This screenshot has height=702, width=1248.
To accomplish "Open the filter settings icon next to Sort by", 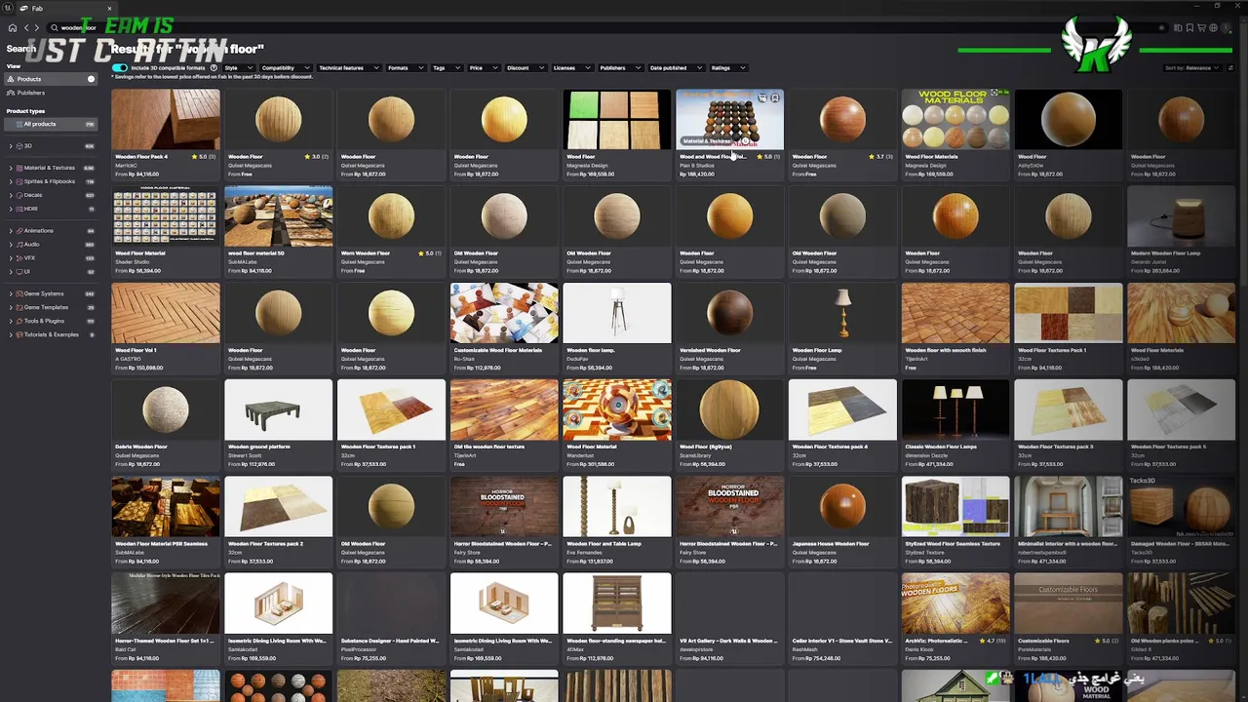I will (1230, 68).
